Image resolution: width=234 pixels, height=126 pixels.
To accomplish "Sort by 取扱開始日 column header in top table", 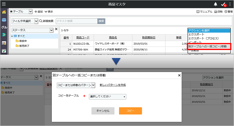I will (149, 38).
